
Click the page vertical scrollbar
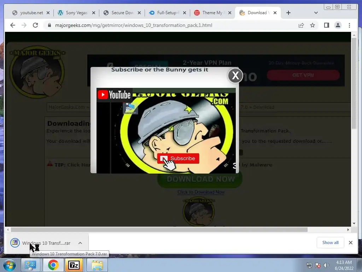pyautogui.click(x=354, y=84)
